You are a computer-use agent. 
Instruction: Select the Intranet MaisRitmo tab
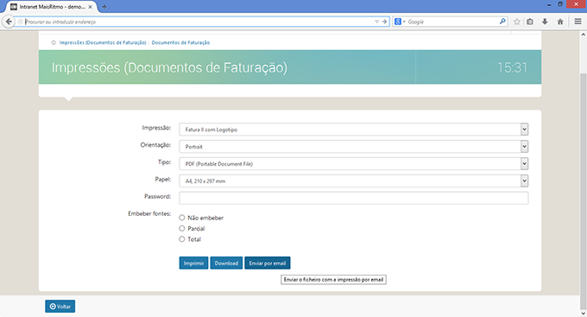[x=52, y=7]
